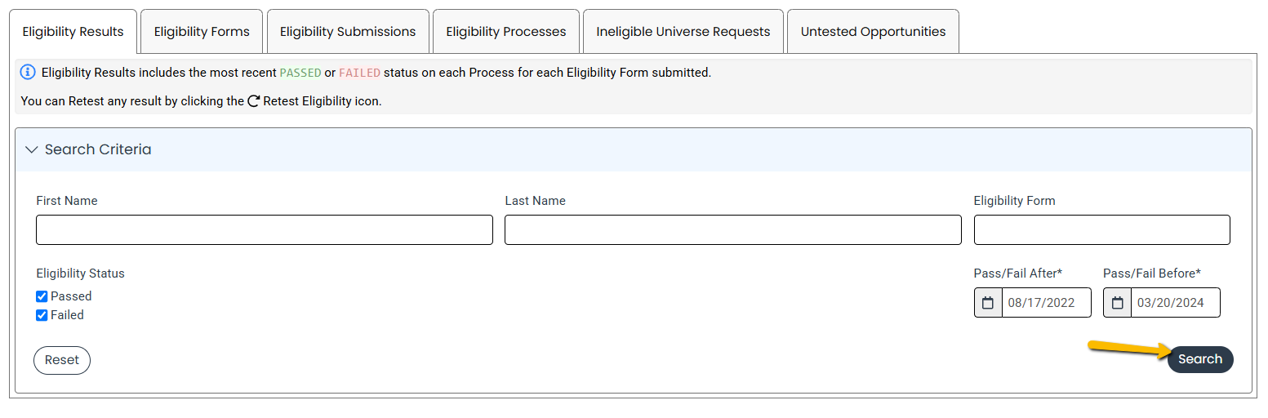The image size is (1268, 418).
Task: Uncheck the Passed status checkbox
Action: 42,296
